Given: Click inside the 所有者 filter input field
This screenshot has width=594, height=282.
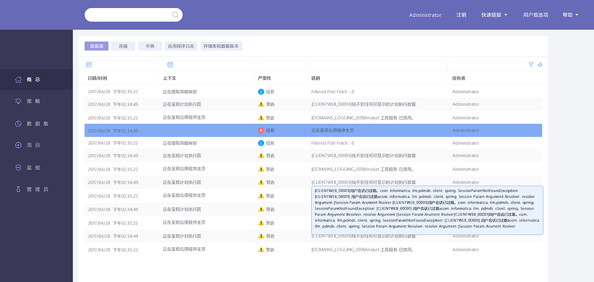Looking at the screenshot, I should coord(487,64).
